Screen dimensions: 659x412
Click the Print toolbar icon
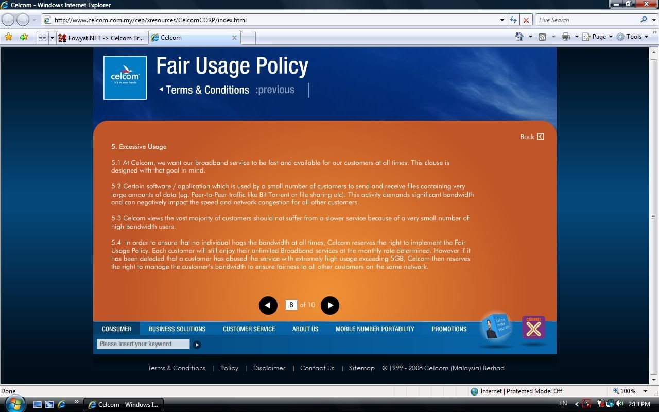coord(566,37)
